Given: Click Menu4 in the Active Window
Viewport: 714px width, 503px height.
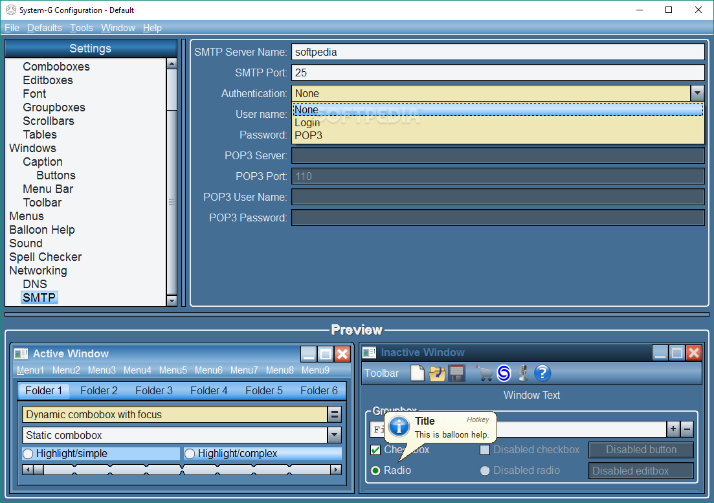Looking at the screenshot, I should (x=137, y=370).
